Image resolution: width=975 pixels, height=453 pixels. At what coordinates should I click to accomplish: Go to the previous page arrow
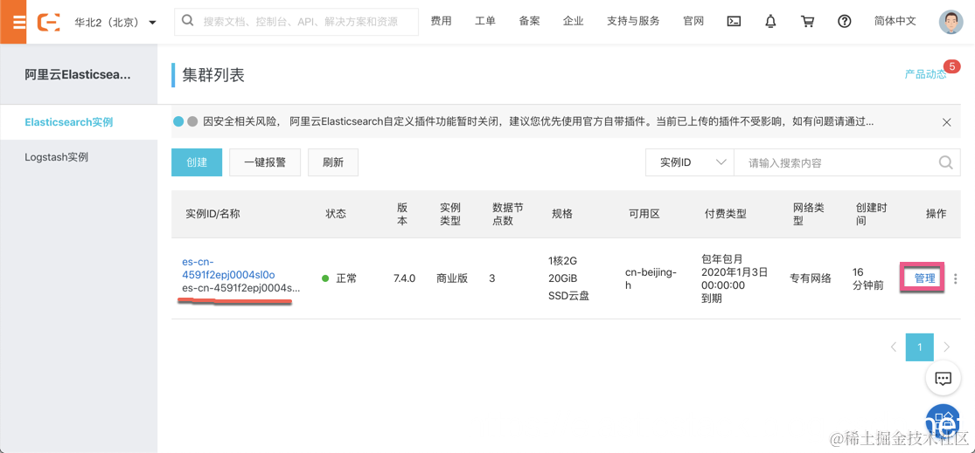894,347
